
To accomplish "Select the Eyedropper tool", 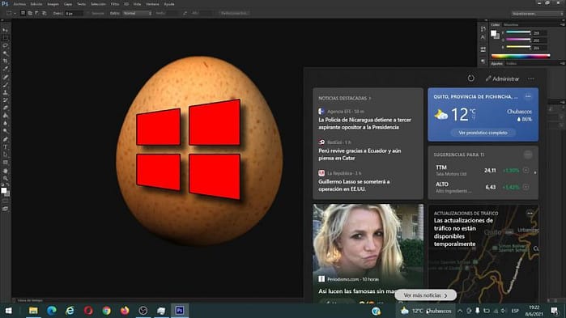I will pyautogui.click(x=5, y=69).
